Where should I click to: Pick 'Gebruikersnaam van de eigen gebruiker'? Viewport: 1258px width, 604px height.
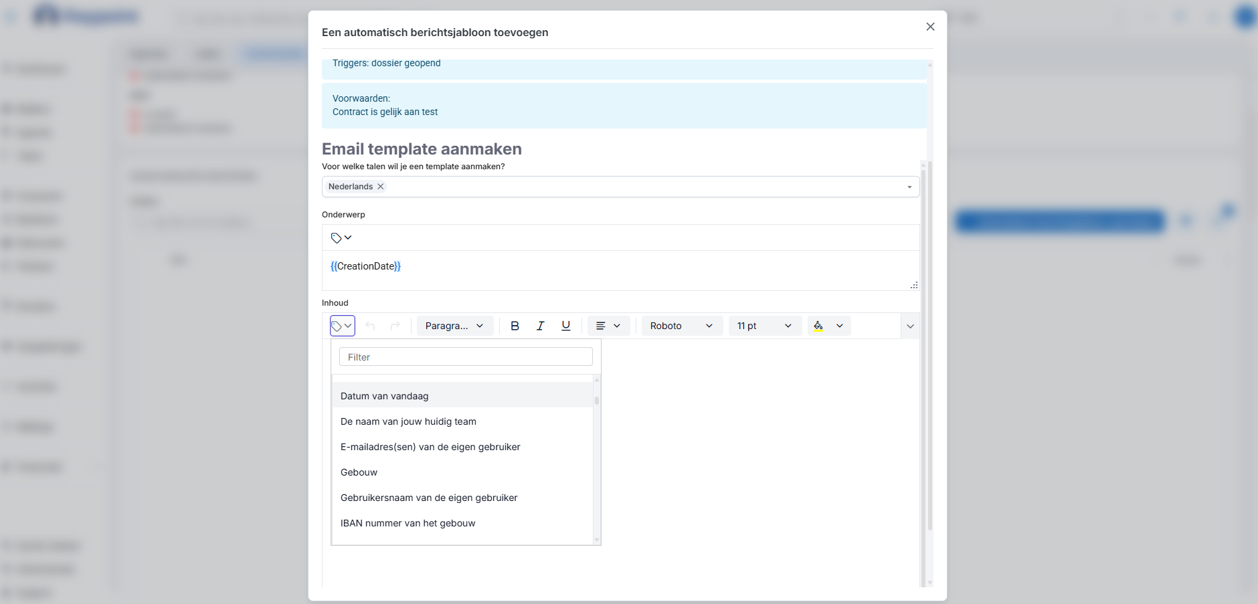pos(462,498)
